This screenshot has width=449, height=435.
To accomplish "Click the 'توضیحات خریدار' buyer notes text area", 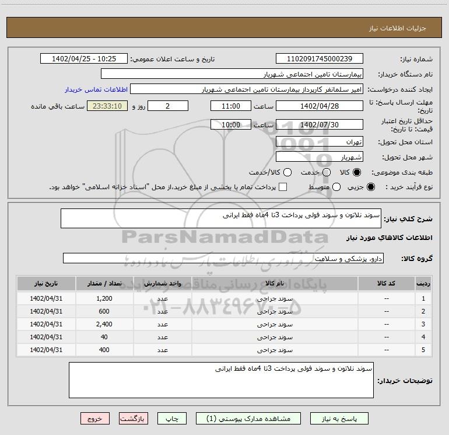I will pos(221,380).
